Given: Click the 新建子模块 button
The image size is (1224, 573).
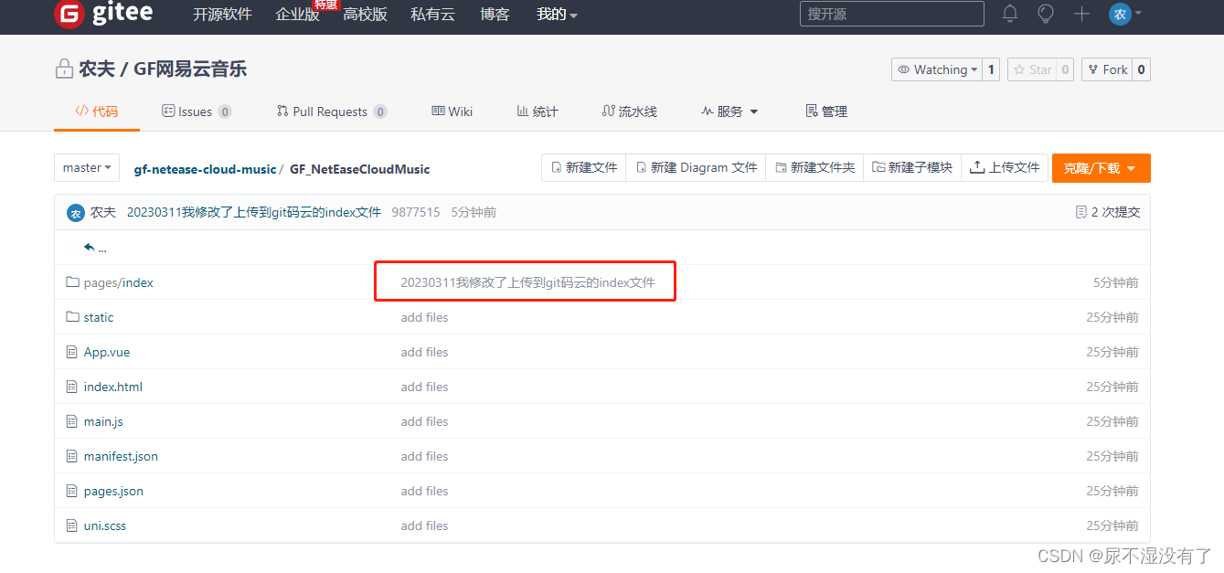Looking at the screenshot, I should point(912,168).
